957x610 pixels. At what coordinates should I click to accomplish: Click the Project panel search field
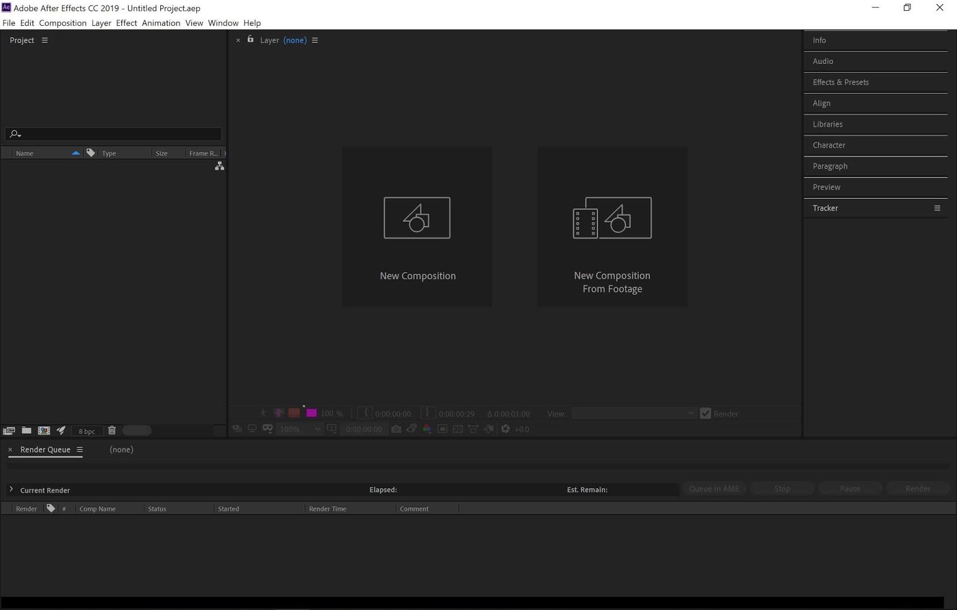pos(114,134)
